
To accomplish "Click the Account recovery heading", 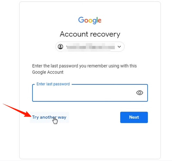I will click(x=90, y=34).
